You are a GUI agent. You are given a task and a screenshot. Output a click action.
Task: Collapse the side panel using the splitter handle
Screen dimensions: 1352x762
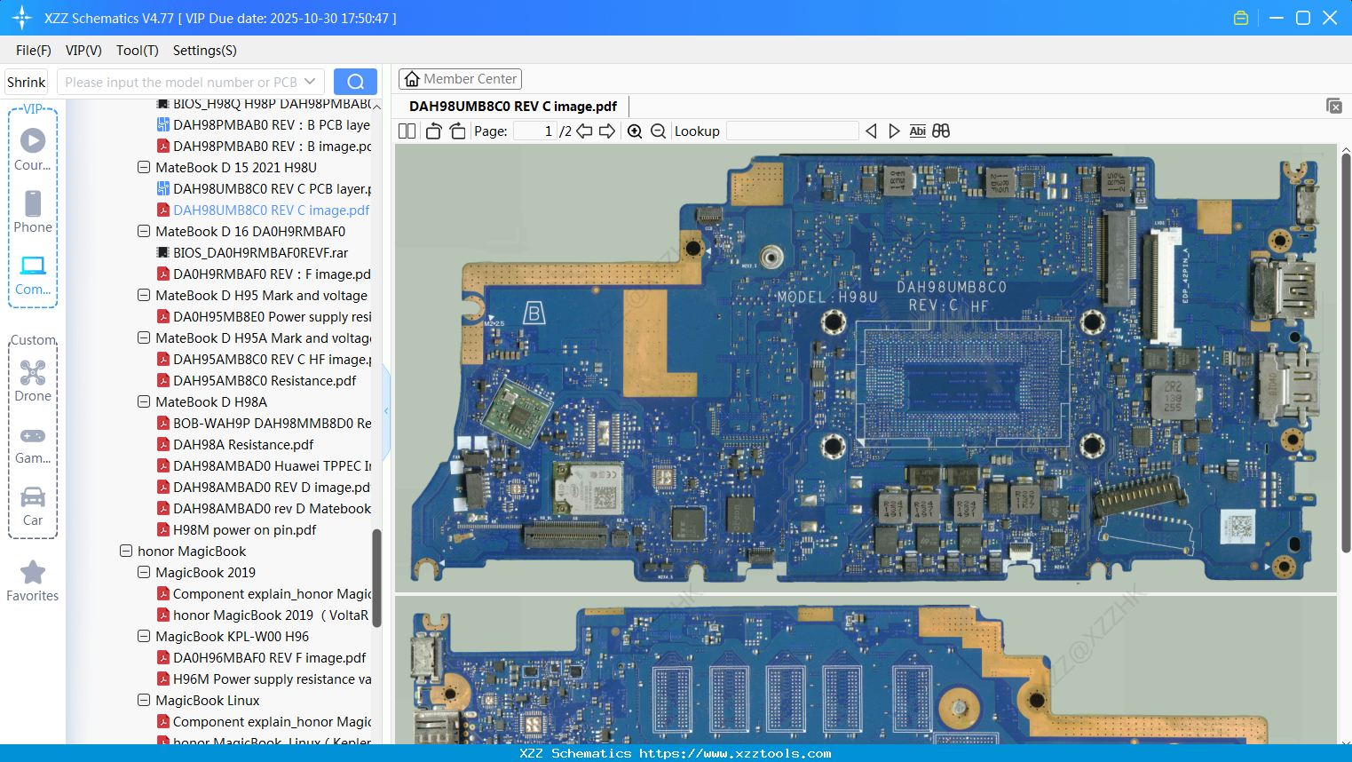click(x=386, y=411)
